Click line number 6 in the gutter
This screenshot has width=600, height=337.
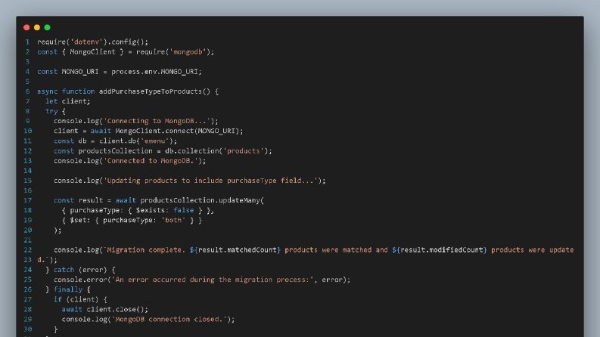(27, 91)
